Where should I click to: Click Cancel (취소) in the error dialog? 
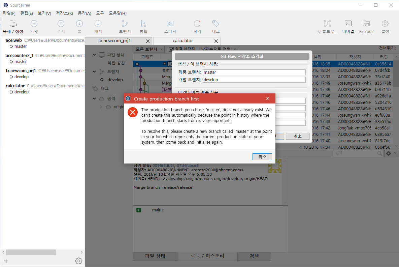(262, 157)
